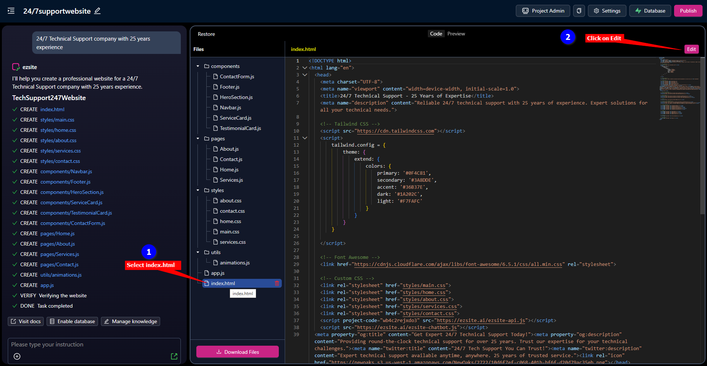Click the Edit button for index.html

(x=691, y=49)
